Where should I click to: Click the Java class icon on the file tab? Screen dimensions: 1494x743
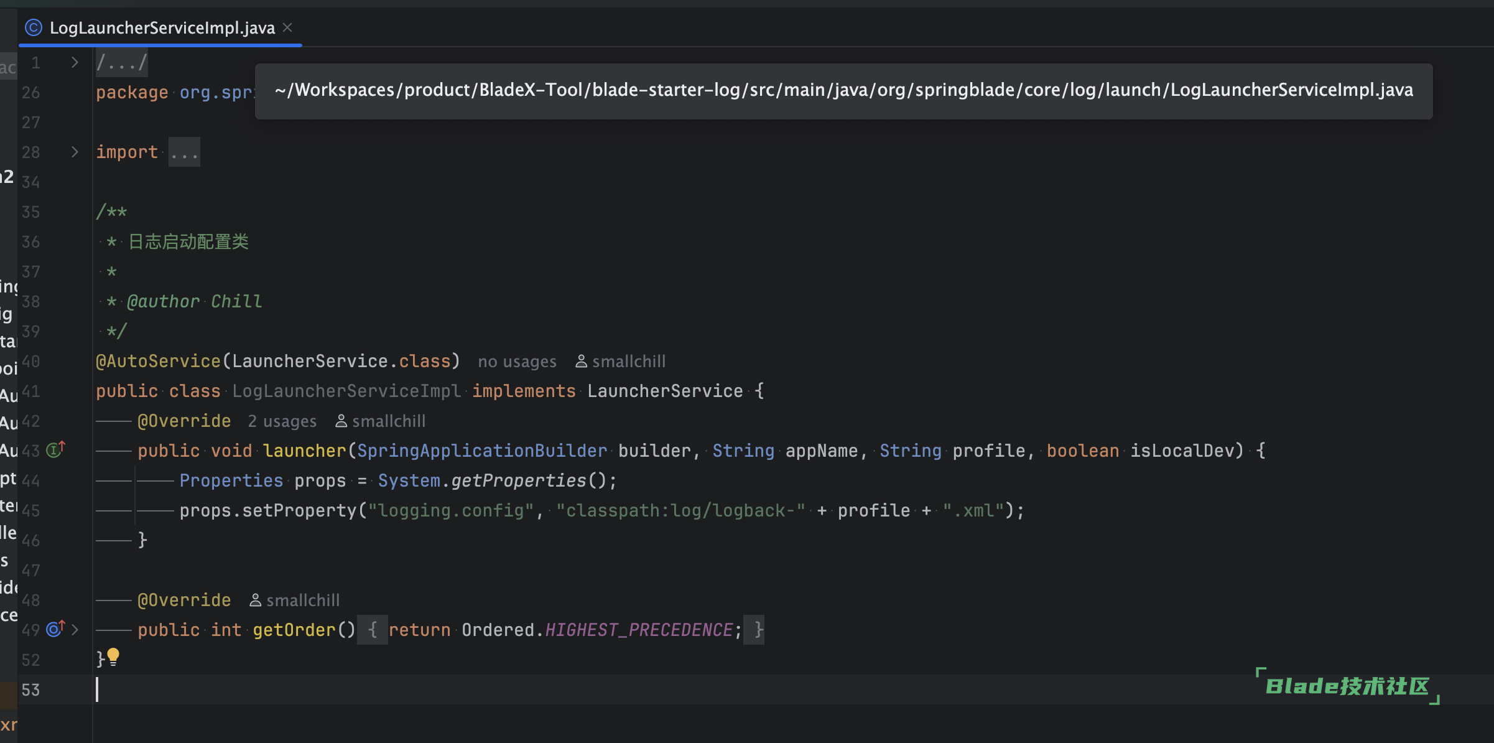click(33, 27)
